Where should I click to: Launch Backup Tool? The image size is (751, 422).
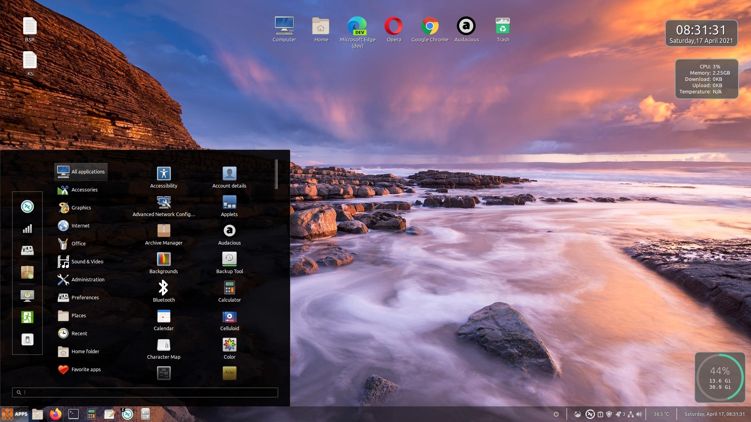(229, 263)
